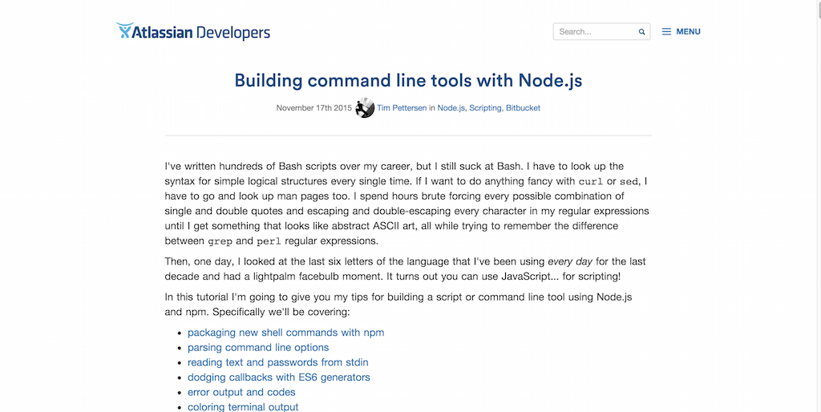
Task: Open the Tim Pettersen author link
Action: click(x=402, y=108)
